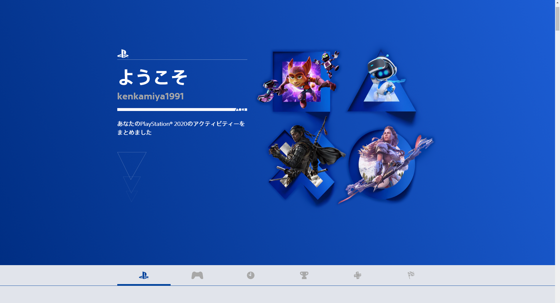560x303 pixels.
Task: Open the checkered flag tab
Action: click(411, 275)
